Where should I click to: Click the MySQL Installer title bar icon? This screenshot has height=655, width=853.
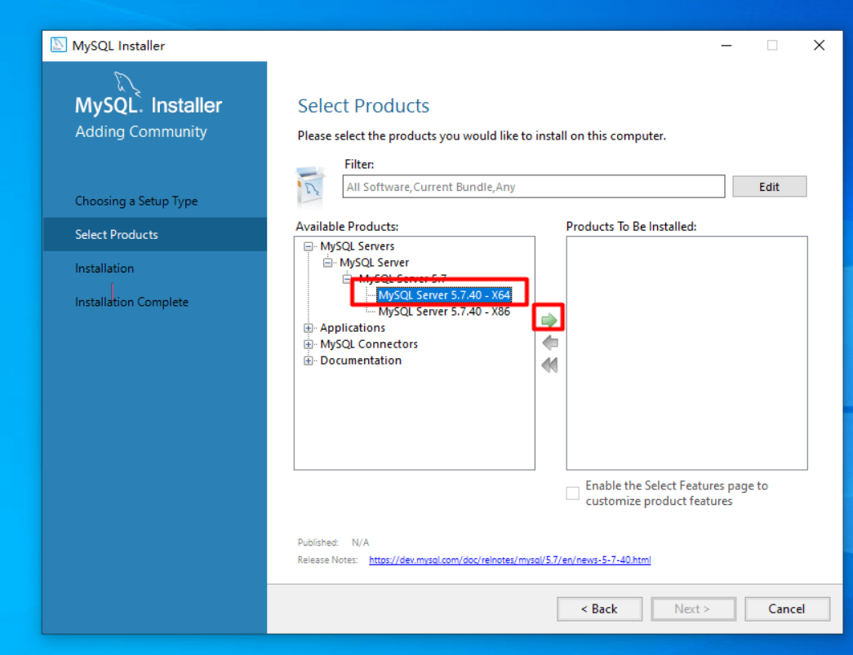[58, 45]
